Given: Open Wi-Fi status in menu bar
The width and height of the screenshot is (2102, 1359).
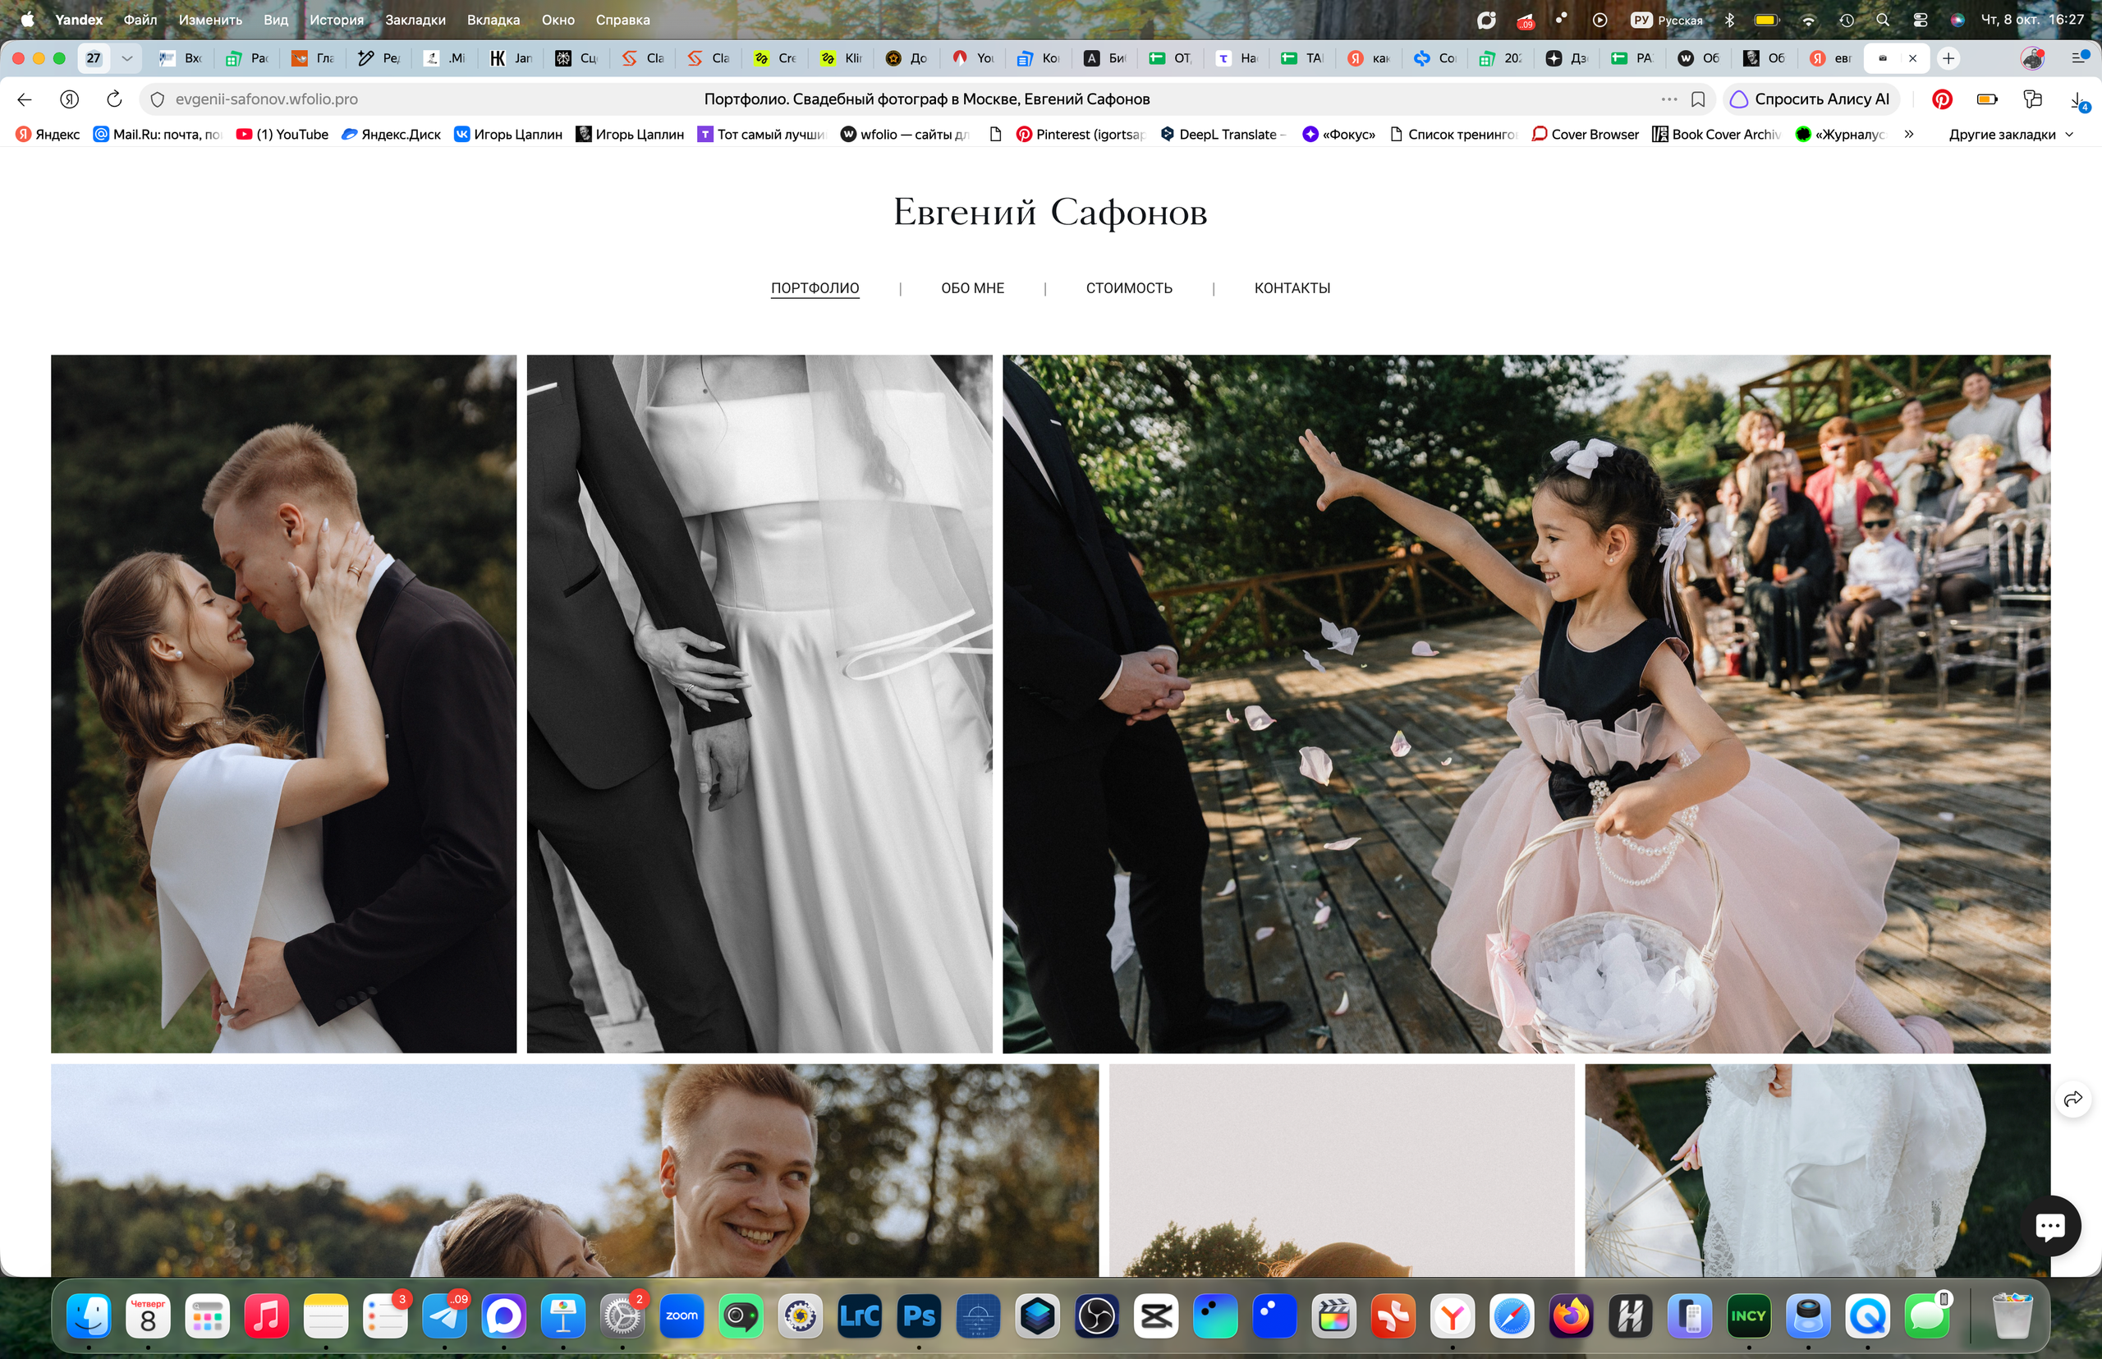Looking at the screenshot, I should pos(1808,20).
